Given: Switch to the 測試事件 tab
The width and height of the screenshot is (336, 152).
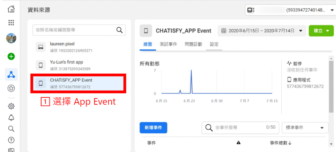Looking at the screenshot, I should point(168,44).
